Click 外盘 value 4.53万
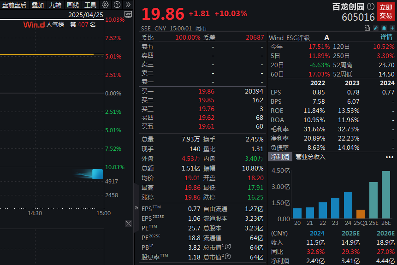 [x=191, y=159]
